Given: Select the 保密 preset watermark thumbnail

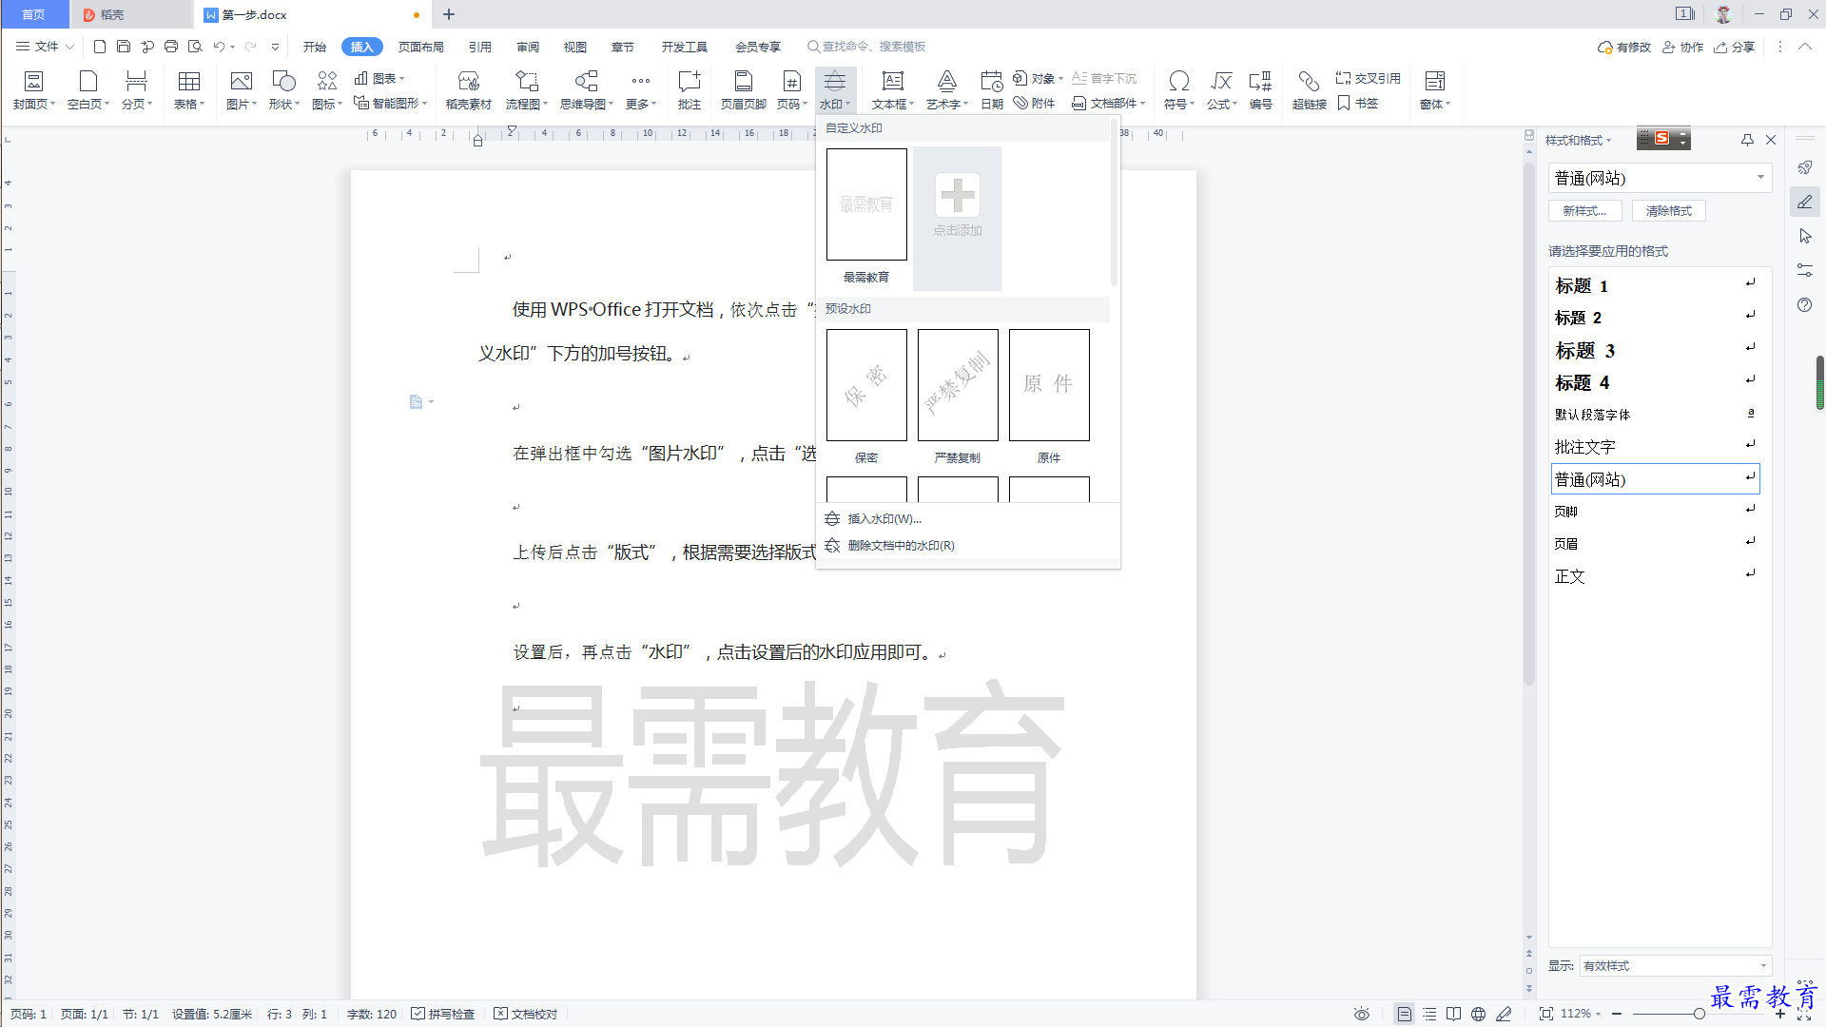Looking at the screenshot, I should (866, 385).
